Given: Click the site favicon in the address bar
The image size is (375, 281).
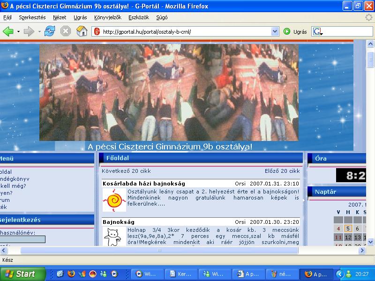Looking at the screenshot, I should [x=97, y=31].
